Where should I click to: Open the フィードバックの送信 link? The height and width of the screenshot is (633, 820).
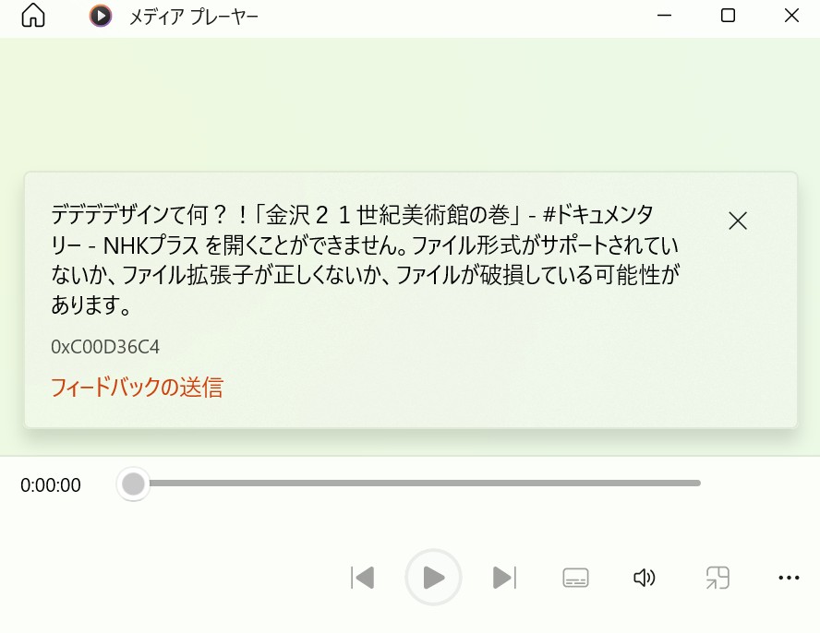pos(137,388)
